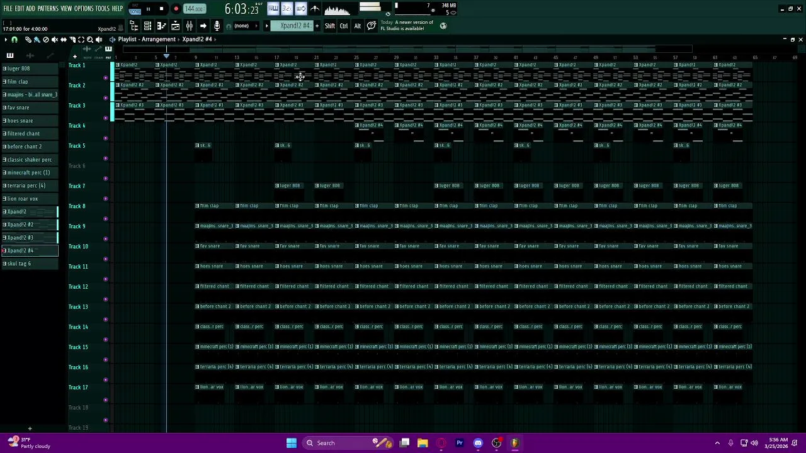Select the Slice tool in playlist toolbar
Screen dimensions: 806x453
(72, 40)
